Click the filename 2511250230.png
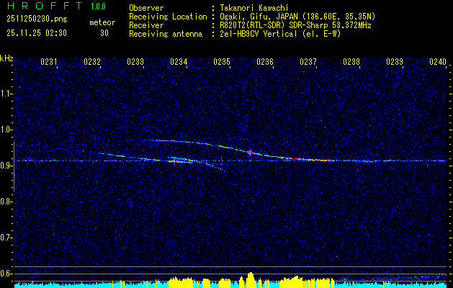Image resolution: width=453 pixels, height=288 pixels. point(37,19)
